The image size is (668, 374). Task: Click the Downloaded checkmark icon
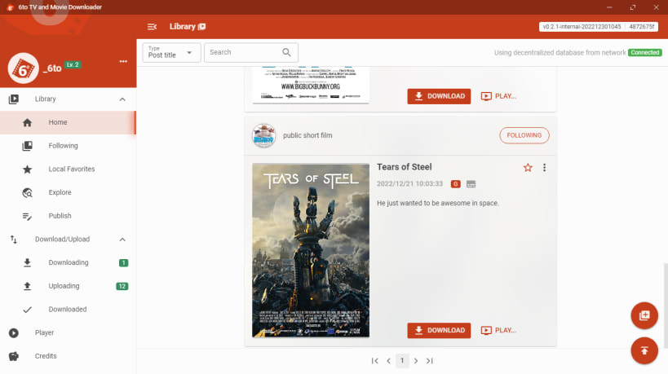click(27, 310)
